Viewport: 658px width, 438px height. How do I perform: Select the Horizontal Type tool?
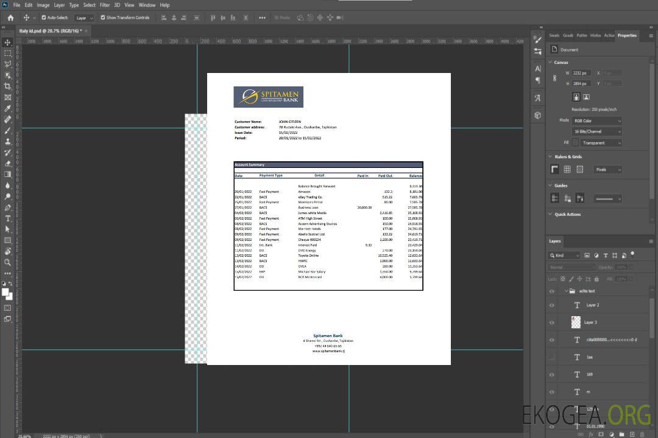click(8, 218)
